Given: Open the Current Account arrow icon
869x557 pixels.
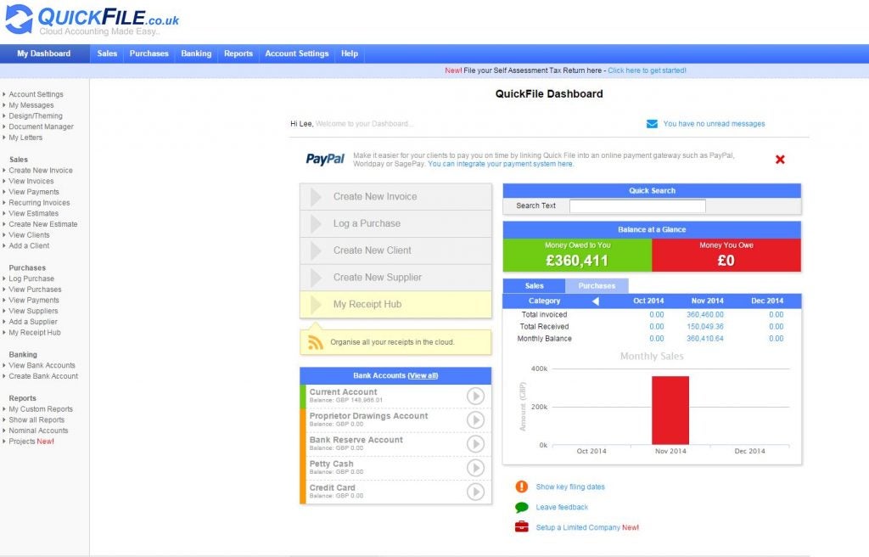Looking at the screenshot, I should pos(476,396).
